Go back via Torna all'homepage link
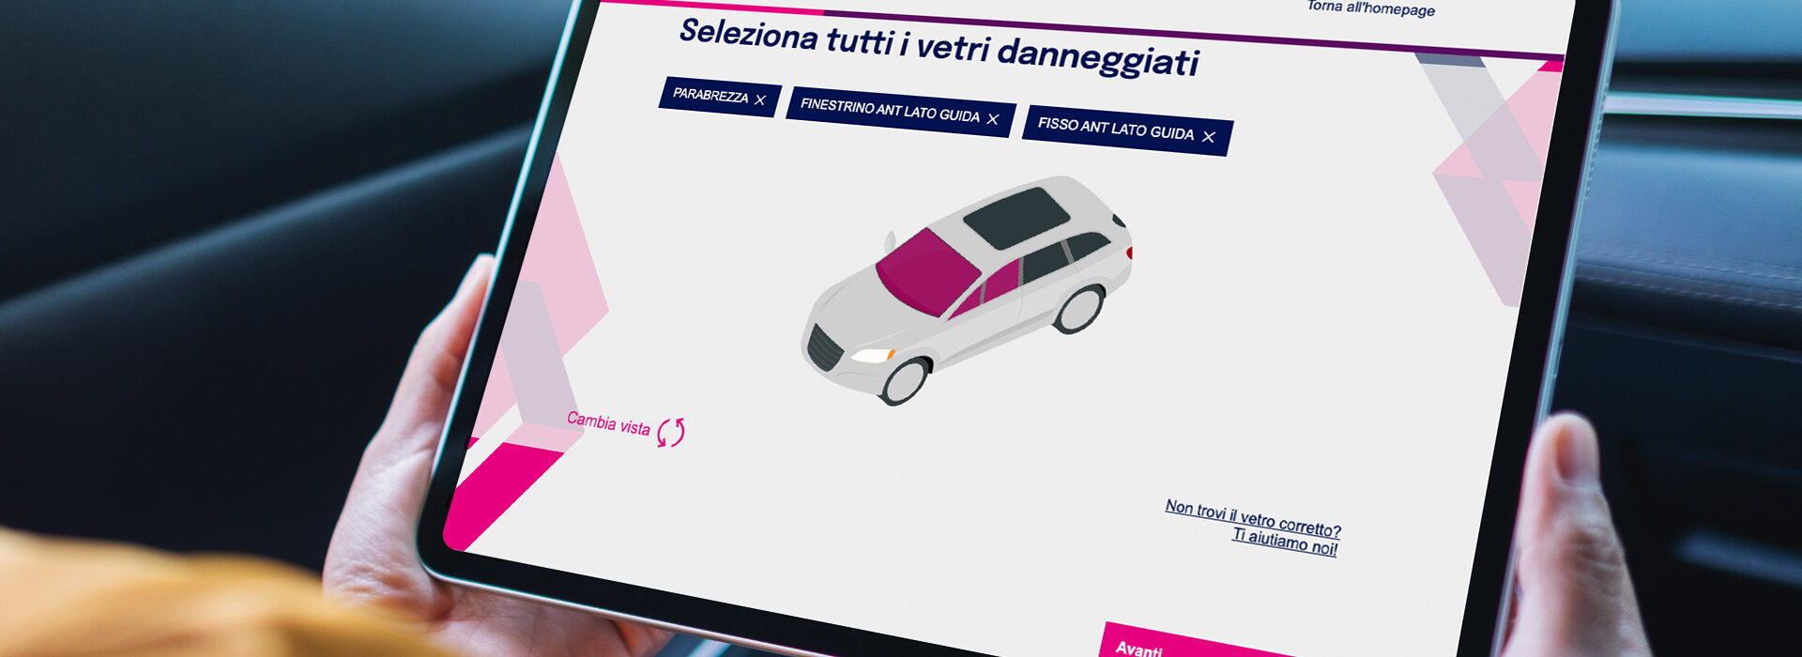Image resolution: width=1802 pixels, height=657 pixels. [1371, 8]
